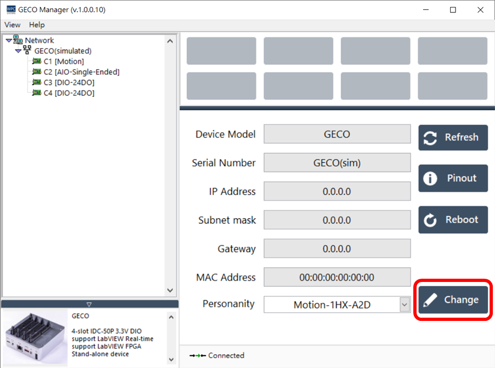Open the Help menu
Viewport: 495px width, 368px height.
click(37, 25)
